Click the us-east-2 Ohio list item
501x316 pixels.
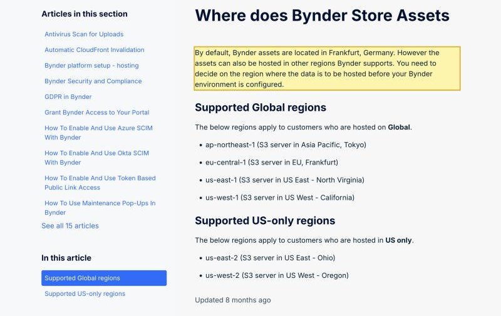click(271, 258)
